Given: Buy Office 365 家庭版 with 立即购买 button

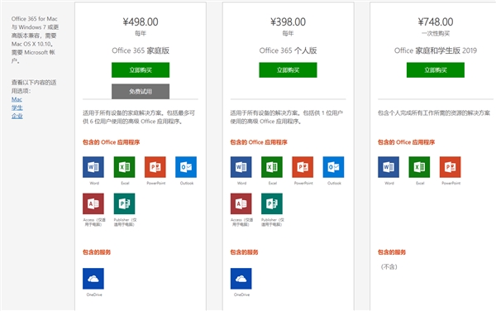Looking at the screenshot, I should point(141,70).
